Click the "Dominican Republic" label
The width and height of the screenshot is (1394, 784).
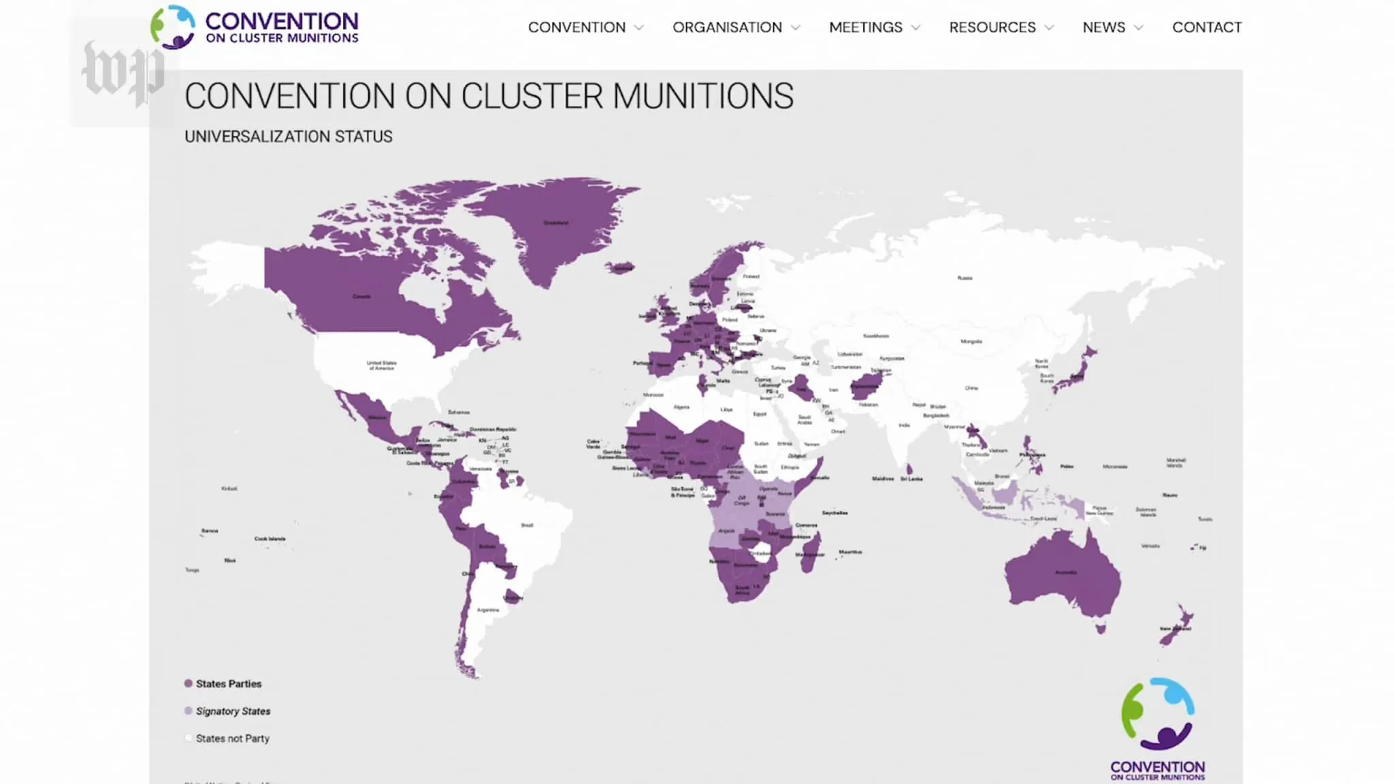coord(493,429)
